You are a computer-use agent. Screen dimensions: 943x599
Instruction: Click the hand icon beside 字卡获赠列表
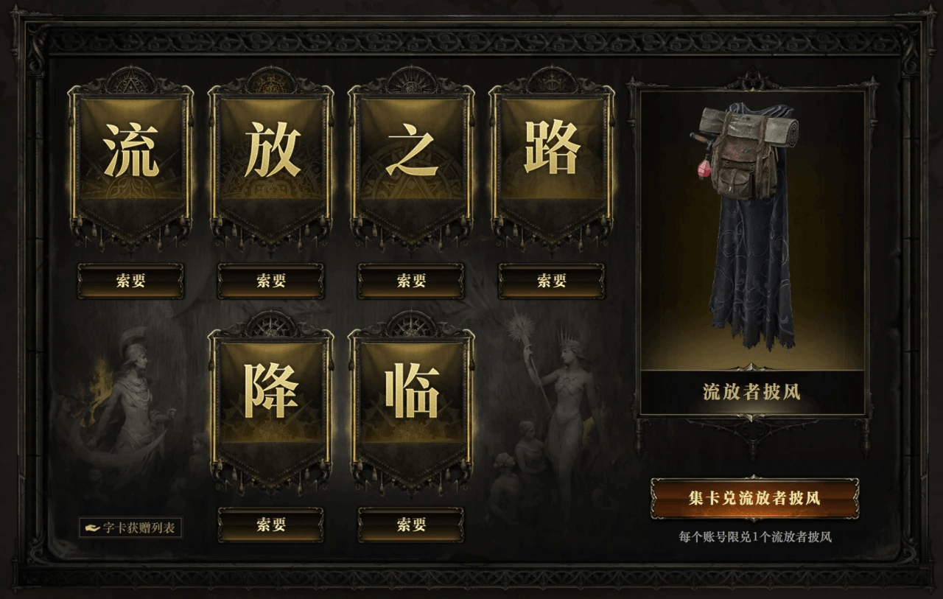(x=93, y=528)
